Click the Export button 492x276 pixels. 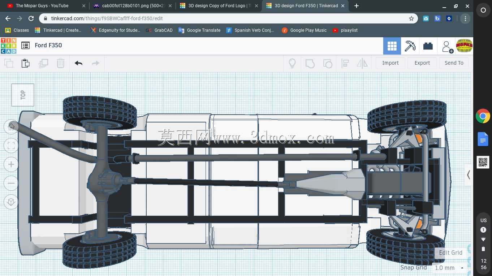(422, 63)
